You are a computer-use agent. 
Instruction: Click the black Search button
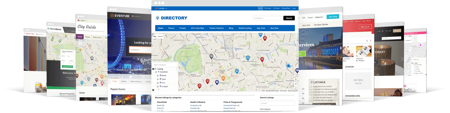click(x=289, y=18)
